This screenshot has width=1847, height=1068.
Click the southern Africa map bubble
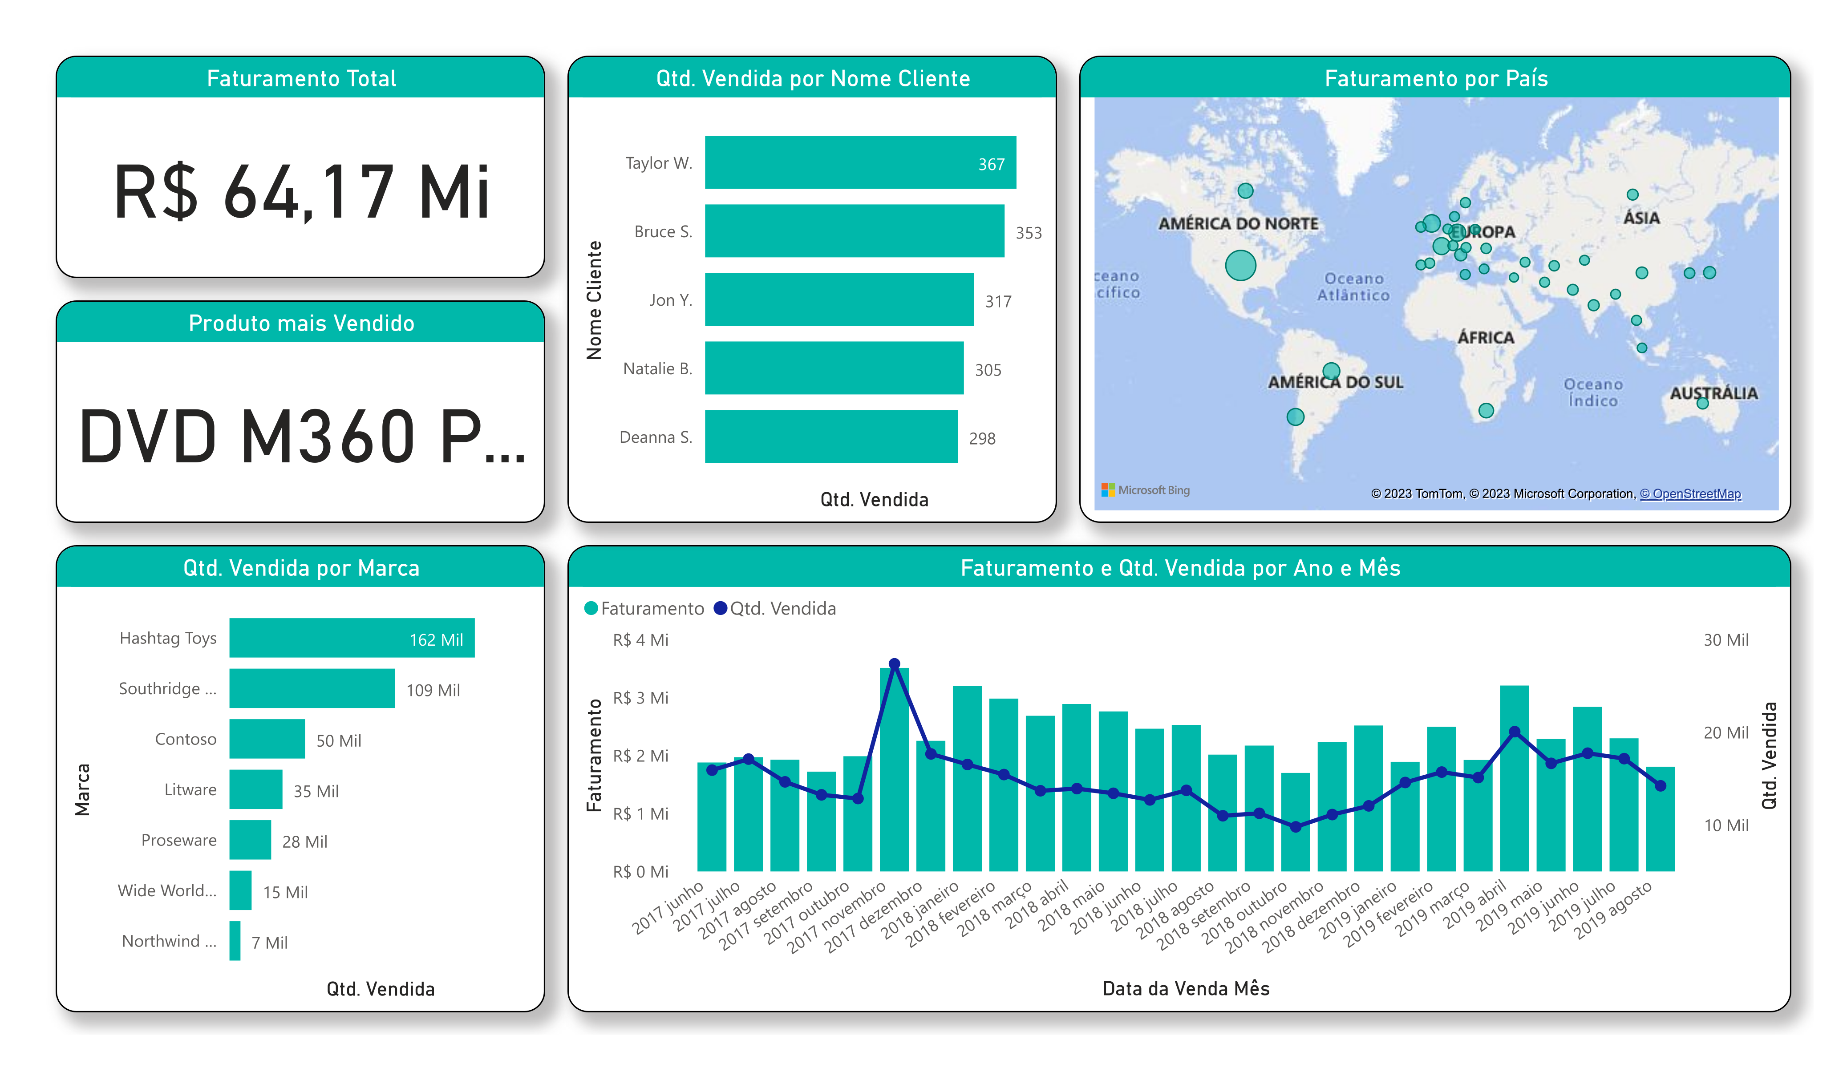[x=1486, y=410]
